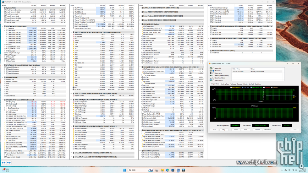
Task: Open AIDA64 from the taskbar
Action: tap(178, 170)
